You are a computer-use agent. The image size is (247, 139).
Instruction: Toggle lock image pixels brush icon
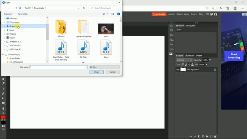(x=186, y=64)
